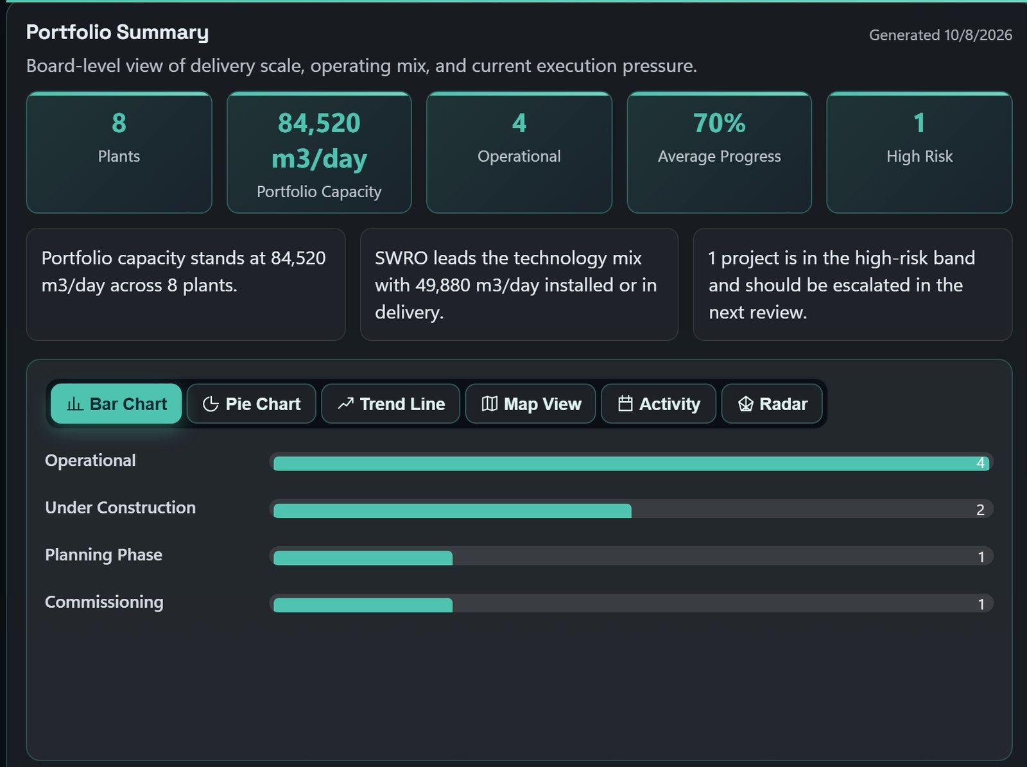Click the Commissioning progress bar
This screenshot has height=767, width=1027.
pos(632,603)
